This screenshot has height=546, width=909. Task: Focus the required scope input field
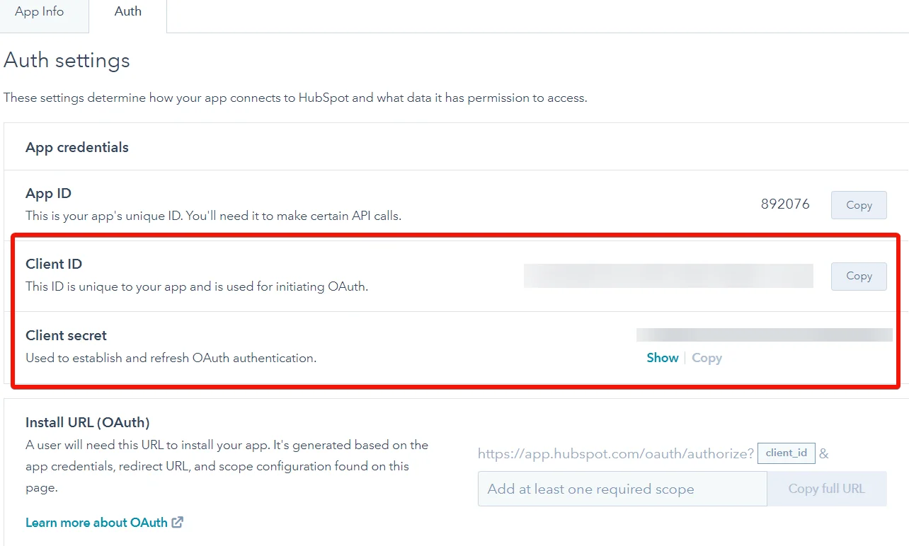coord(622,489)
